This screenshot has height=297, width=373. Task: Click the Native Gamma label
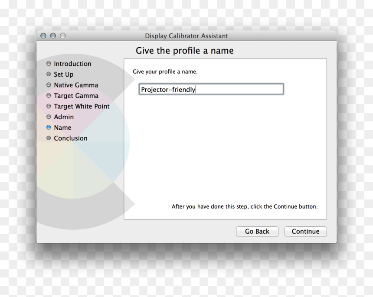(x=76, y=85)
